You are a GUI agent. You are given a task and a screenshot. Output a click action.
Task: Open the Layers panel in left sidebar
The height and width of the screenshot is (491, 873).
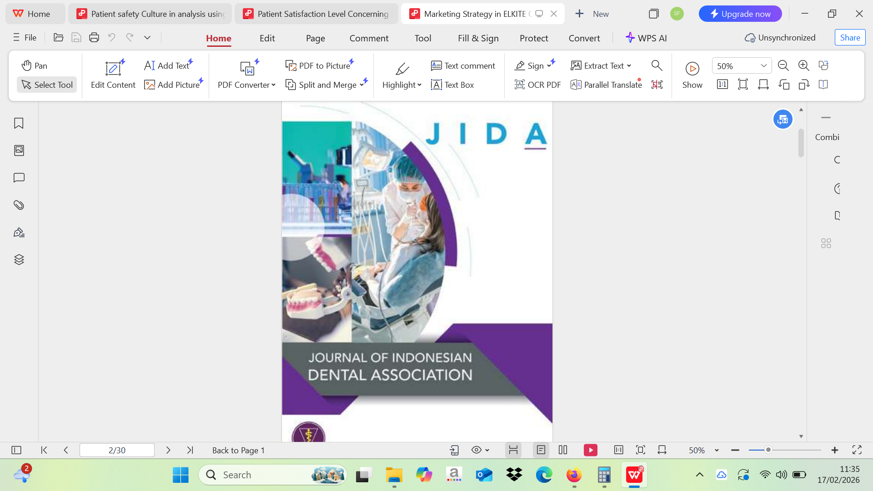pyautogui.click(x=19, y=260)
